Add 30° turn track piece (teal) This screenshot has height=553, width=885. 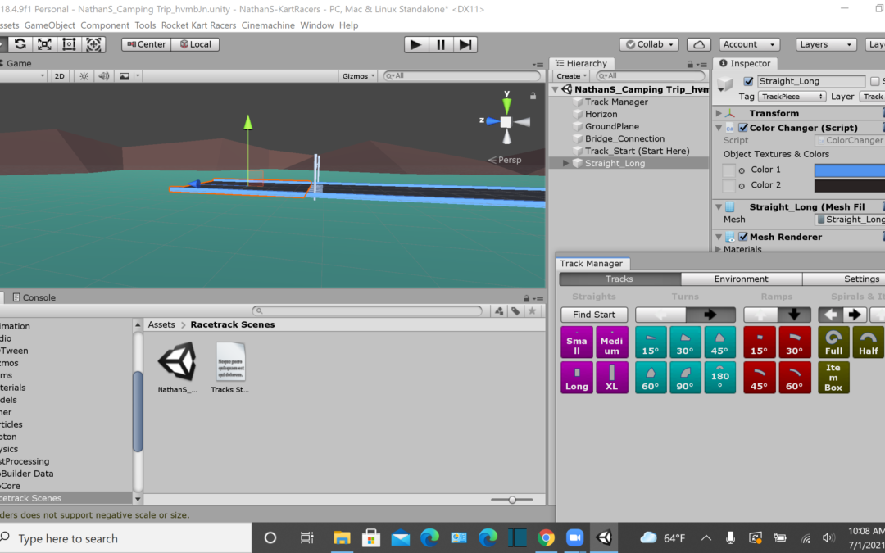[685, 342]
